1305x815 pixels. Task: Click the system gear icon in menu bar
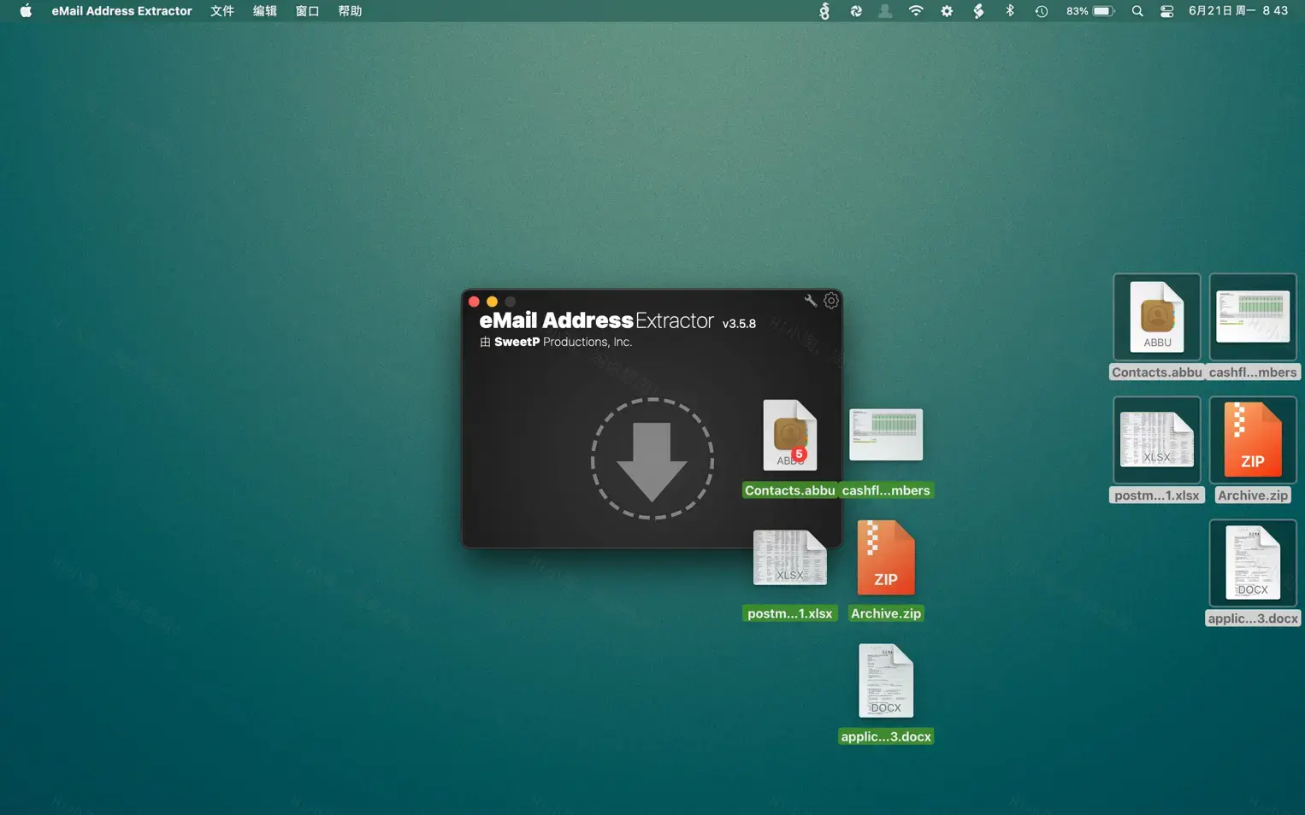(x=947, y=11)
